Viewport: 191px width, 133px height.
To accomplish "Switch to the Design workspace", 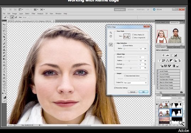I will click(131, 10).
